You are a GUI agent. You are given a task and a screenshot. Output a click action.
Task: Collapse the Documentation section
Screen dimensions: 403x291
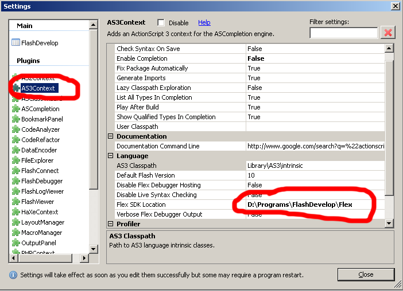111,136
